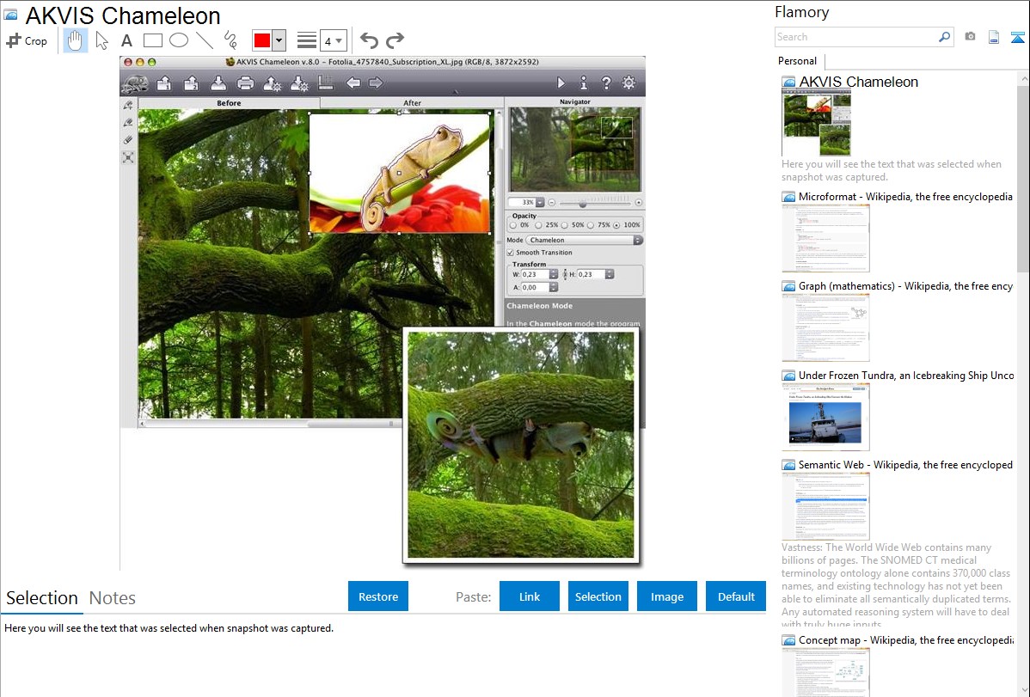Screen dimensions: 1030x697
Task: Select the transform tool in AKVIS left toolbar
Action: point(128,157)
